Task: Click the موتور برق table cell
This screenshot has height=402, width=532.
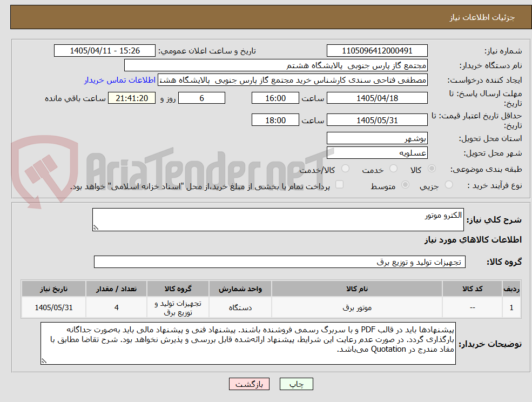Action: click(357, 307)
